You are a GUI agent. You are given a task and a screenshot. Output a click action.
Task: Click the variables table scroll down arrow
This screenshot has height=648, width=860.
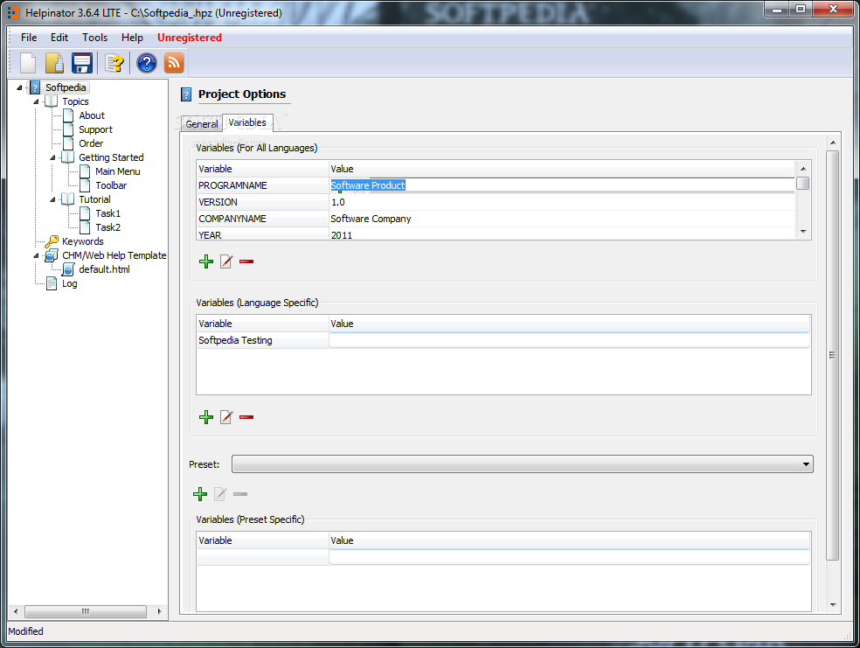click(x=803, y=232)
